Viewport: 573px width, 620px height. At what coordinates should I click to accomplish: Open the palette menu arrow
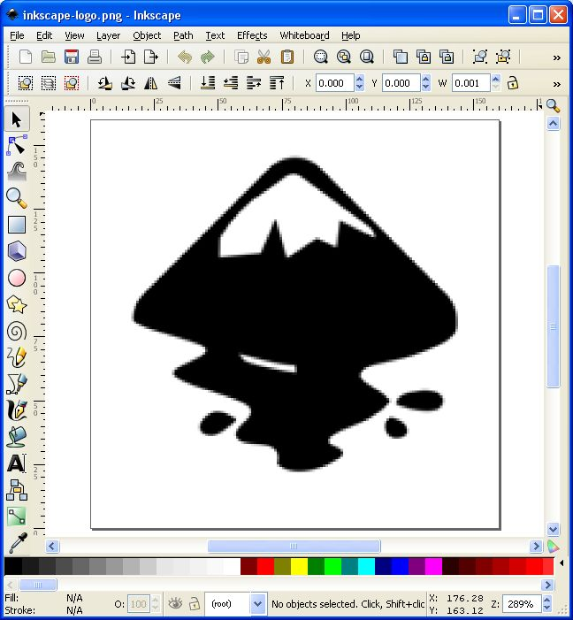(554, 547)
